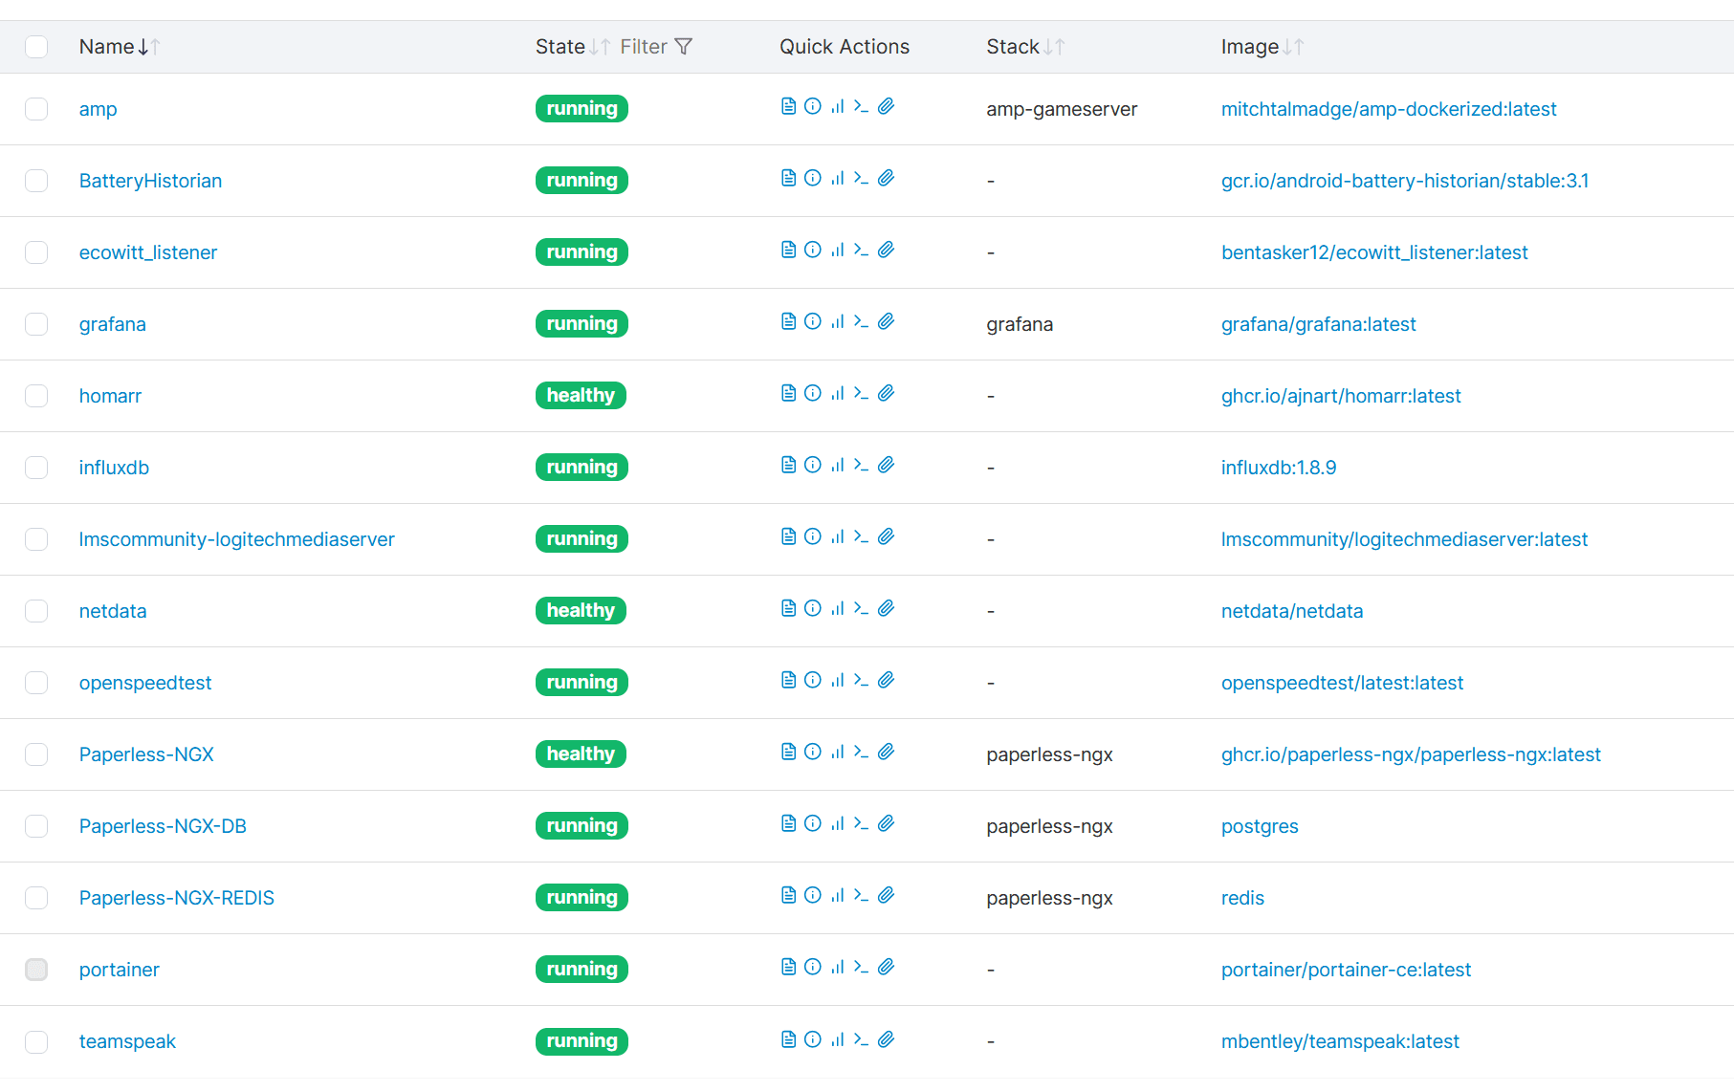
Task: Open logs icon for openspeedtest container
Action: [x=788, y=680]
